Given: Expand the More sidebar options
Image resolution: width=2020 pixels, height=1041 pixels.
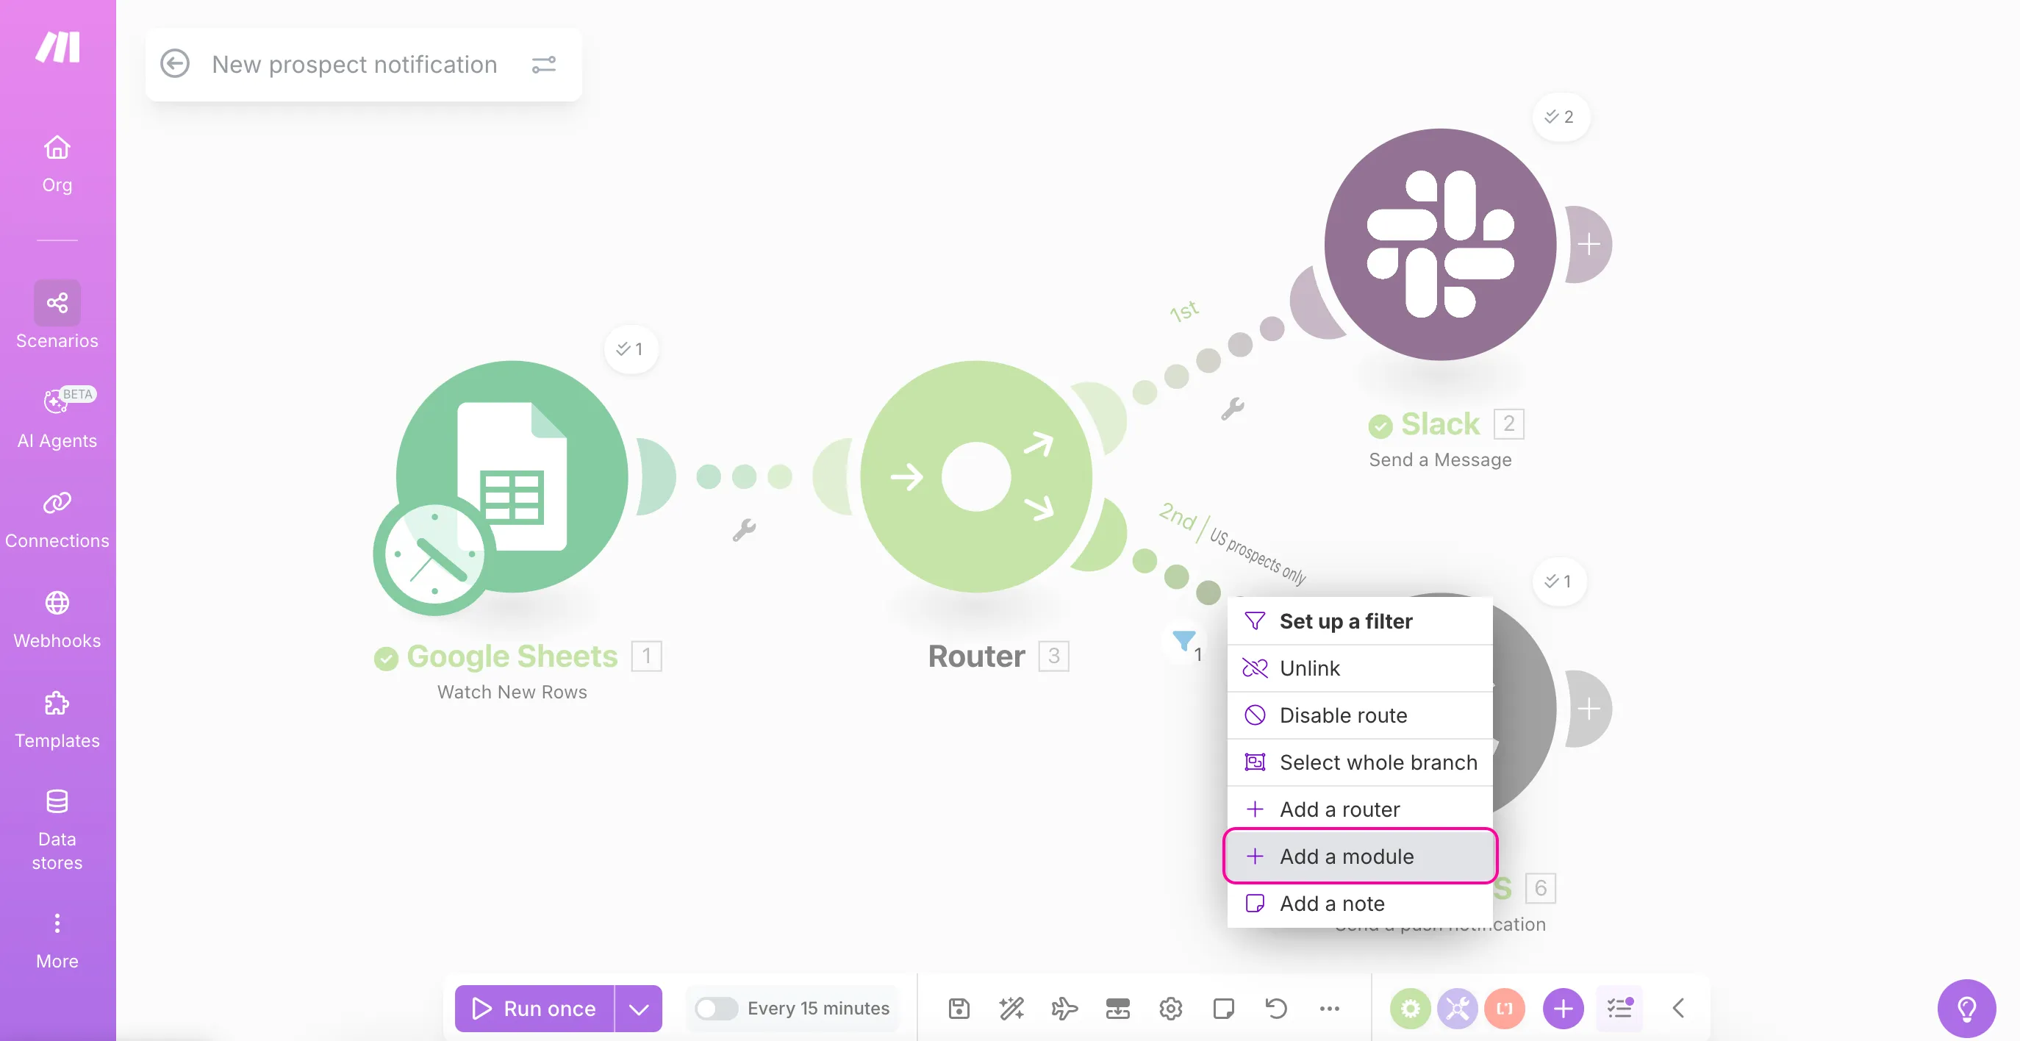Looking at the screenshot, I should tap(57, 940).
